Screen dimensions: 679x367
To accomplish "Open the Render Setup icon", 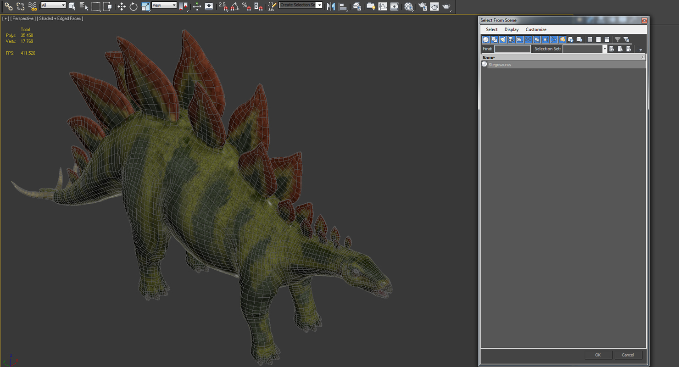I will point(423,6).
